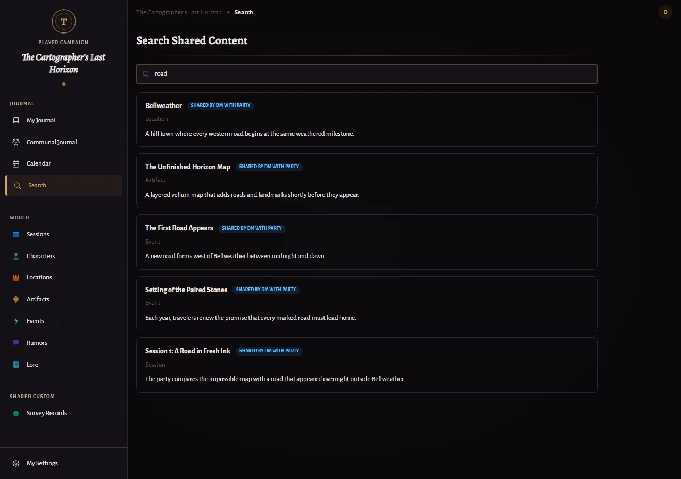Screen dimensions: 681x479
Task: Click the campaign logo T emblem
Action: (64, 21)
